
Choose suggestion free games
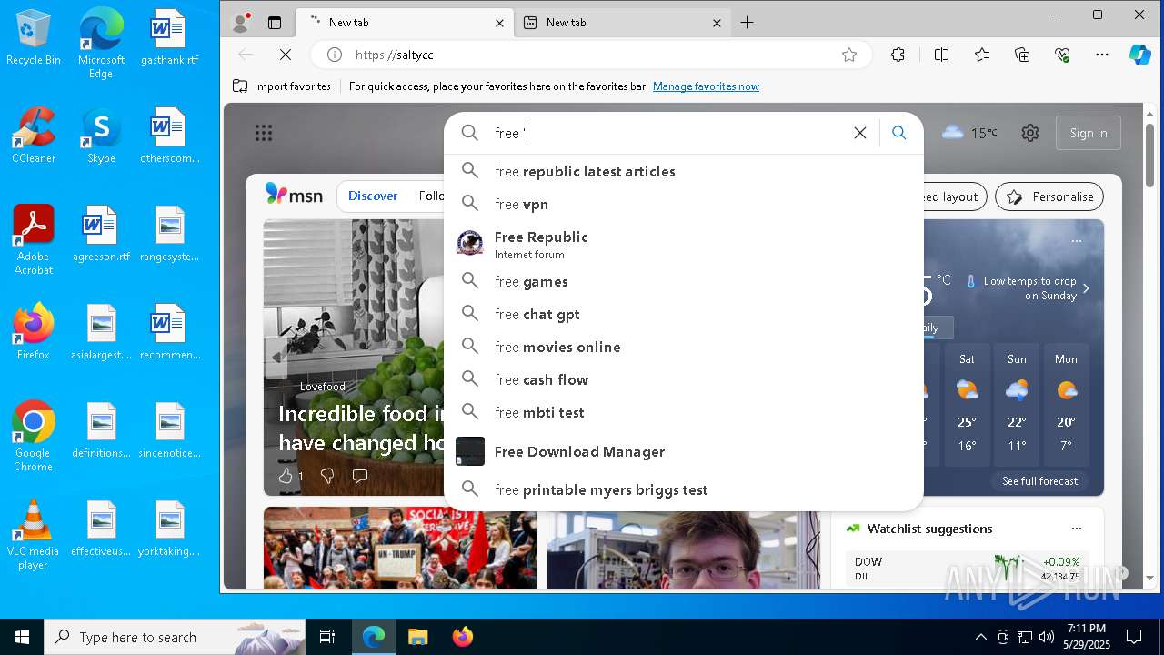(684, 281)
